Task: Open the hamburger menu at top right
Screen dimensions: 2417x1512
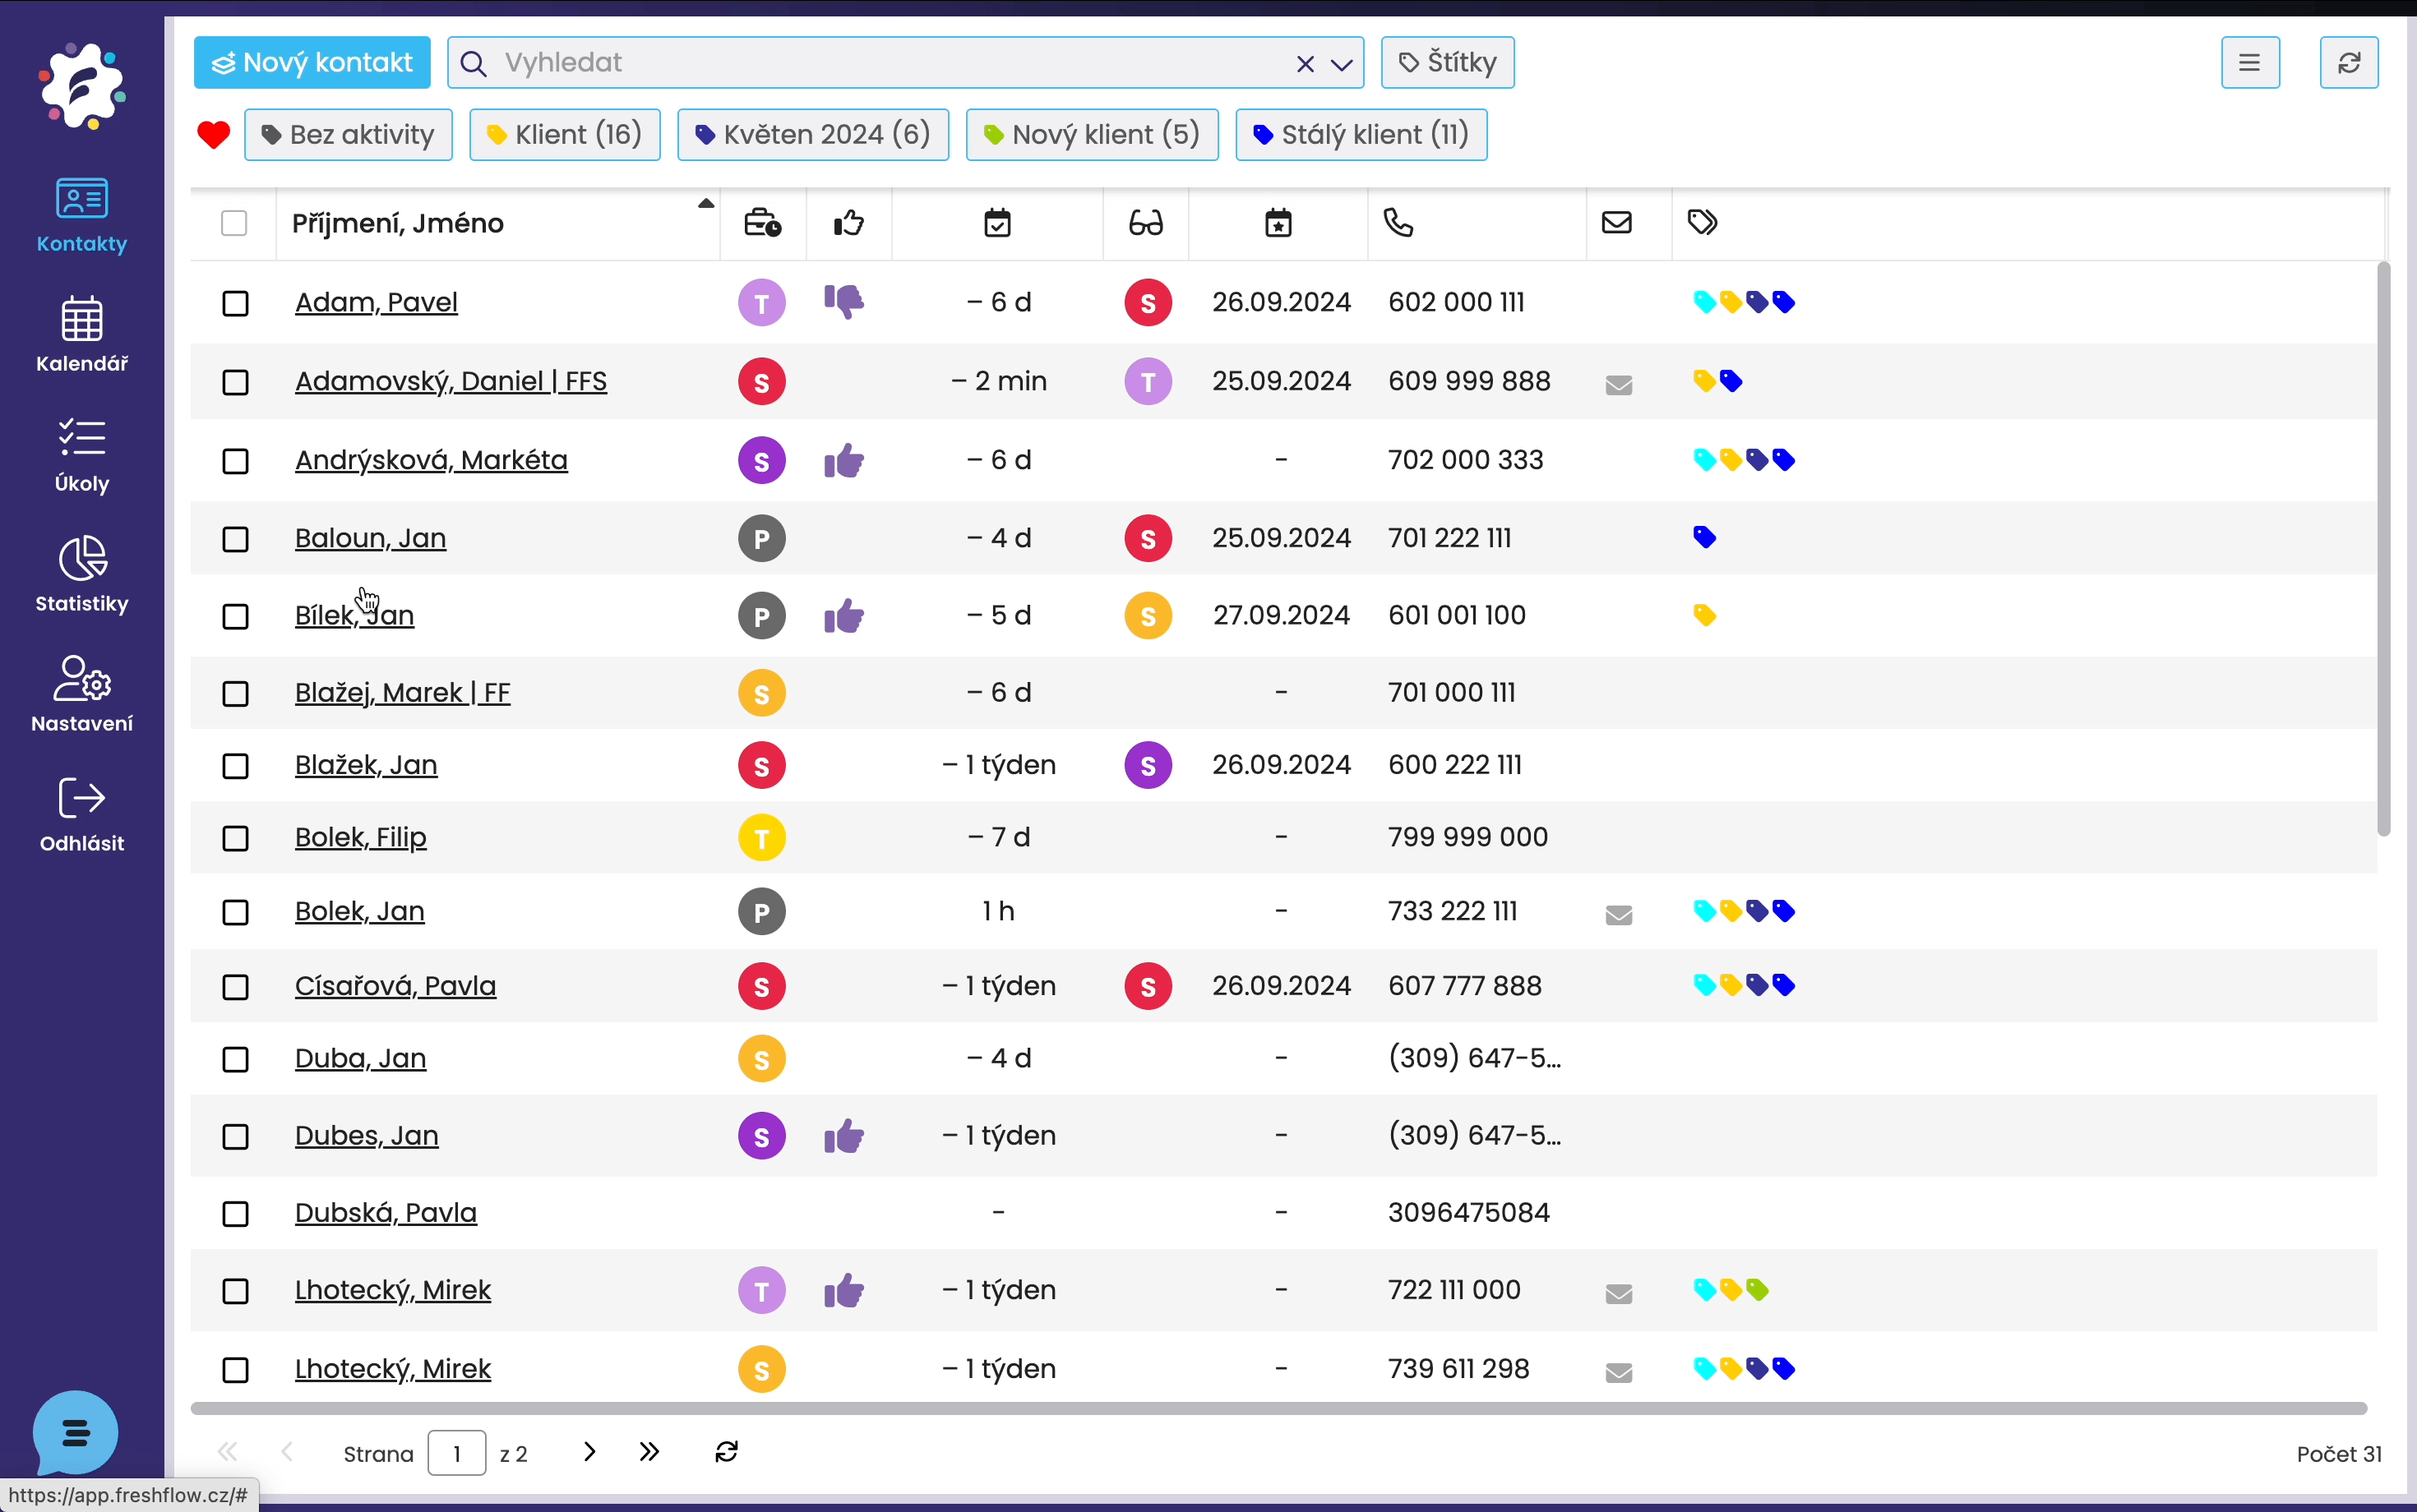Action: (2249, 63)
